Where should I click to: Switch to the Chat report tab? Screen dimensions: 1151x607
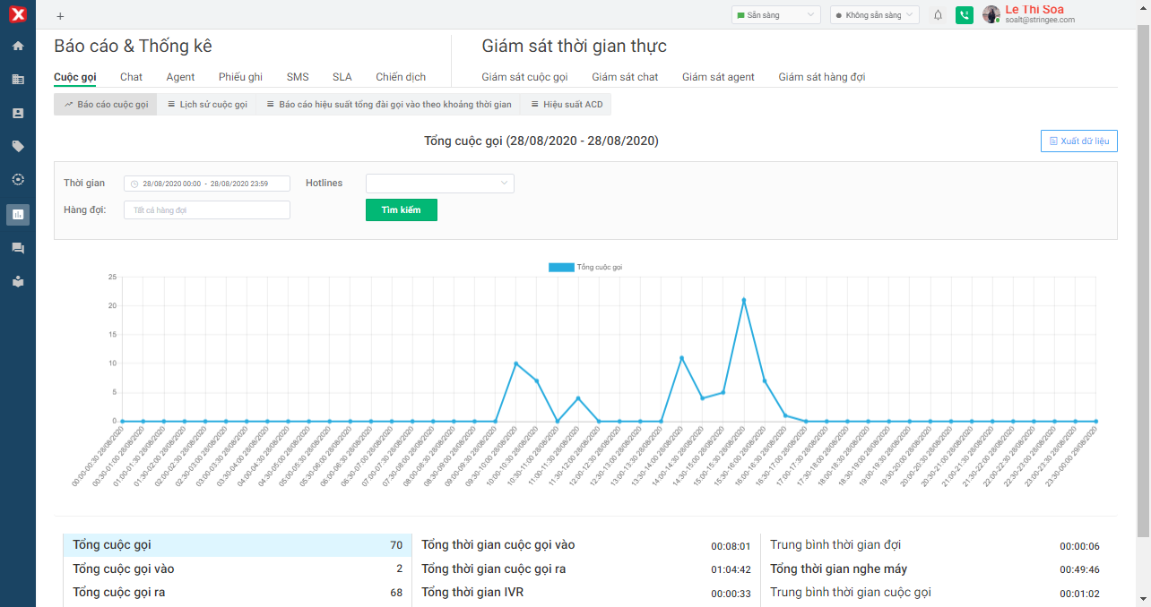pyautogui.click(x=131, y=77)
